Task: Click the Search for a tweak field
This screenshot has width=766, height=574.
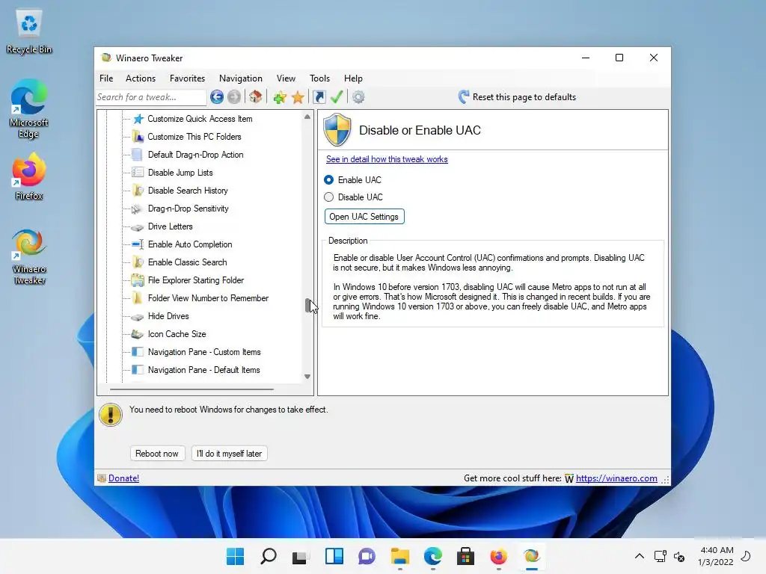Action: pyautogui.click(x=151, y=97)
